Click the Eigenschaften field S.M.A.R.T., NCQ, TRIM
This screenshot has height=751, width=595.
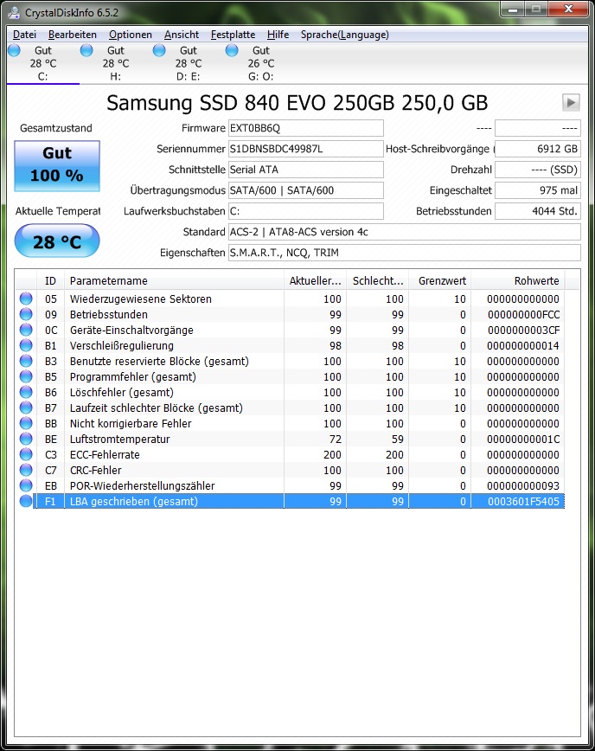pos(405,253)
